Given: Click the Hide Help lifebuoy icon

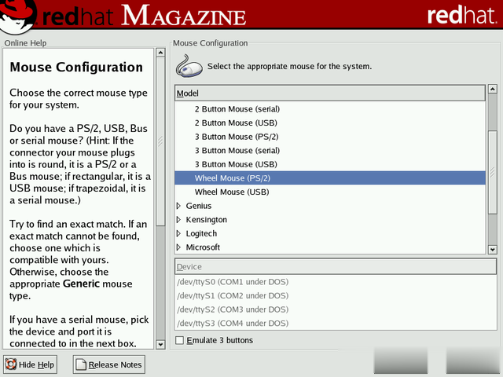Looking at the screenshot, I should (x=10, y=364).
